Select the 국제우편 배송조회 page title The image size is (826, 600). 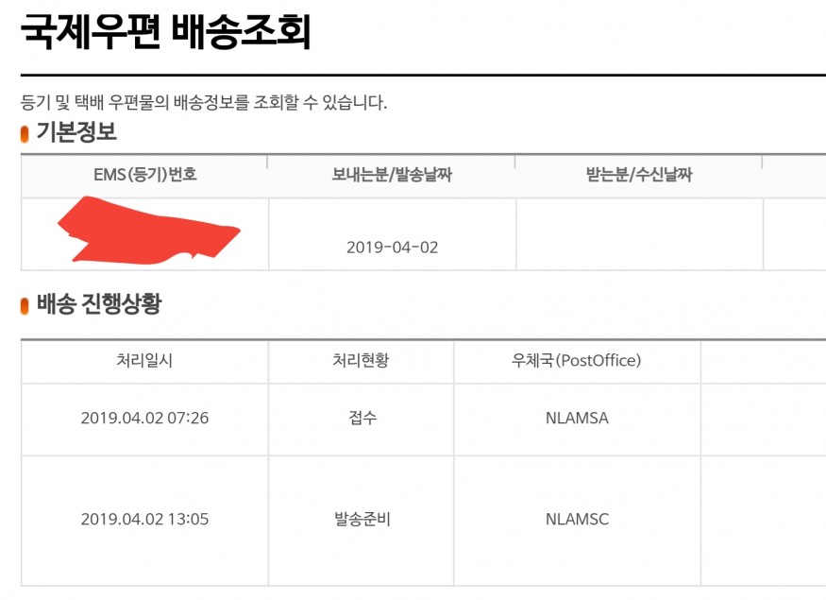pyautogui.click(x=165, y=31)
